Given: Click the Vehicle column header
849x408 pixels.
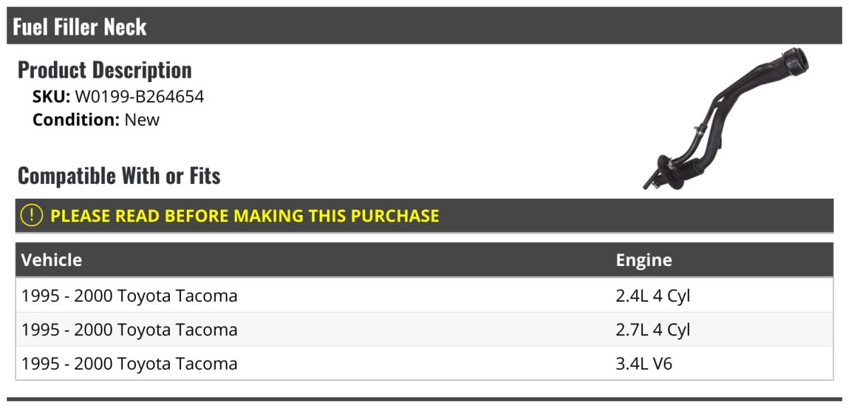Looking at the screenshot, I should click(x=52, y=260).
